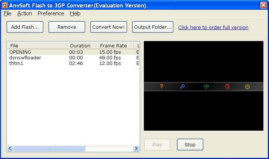Click the 15.00 fps frame rate cell
Screen dimensions: 269x159
pos(110,52)
